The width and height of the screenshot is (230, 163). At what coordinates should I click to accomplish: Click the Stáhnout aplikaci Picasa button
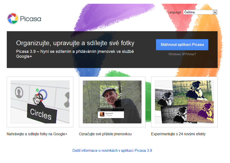point(182,45)
